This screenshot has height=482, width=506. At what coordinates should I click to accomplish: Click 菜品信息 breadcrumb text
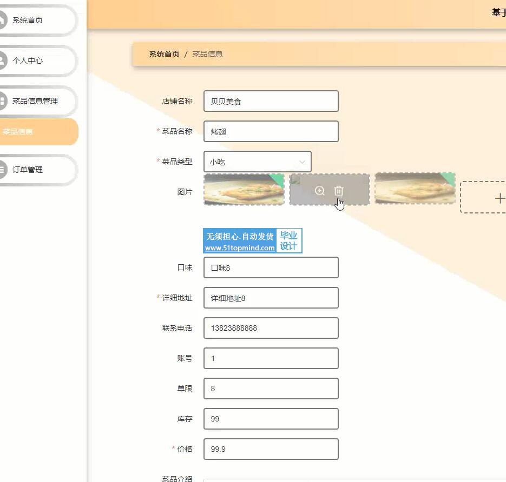[x=207, y=54]
